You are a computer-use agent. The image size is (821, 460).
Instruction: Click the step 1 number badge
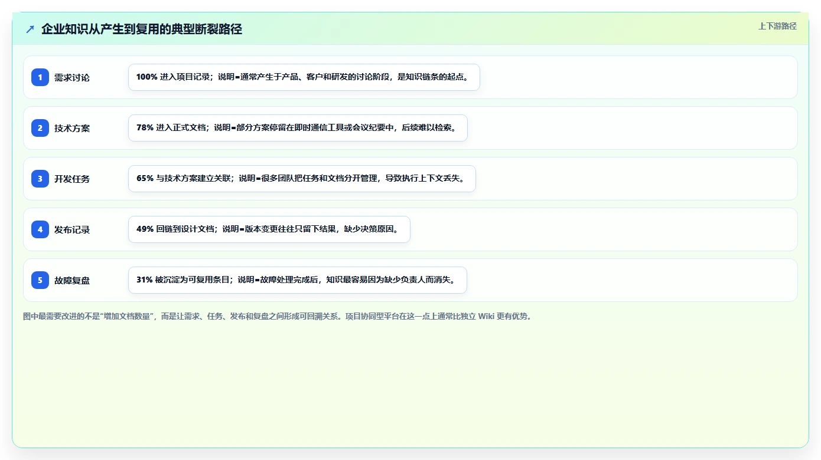click(40, 77)
